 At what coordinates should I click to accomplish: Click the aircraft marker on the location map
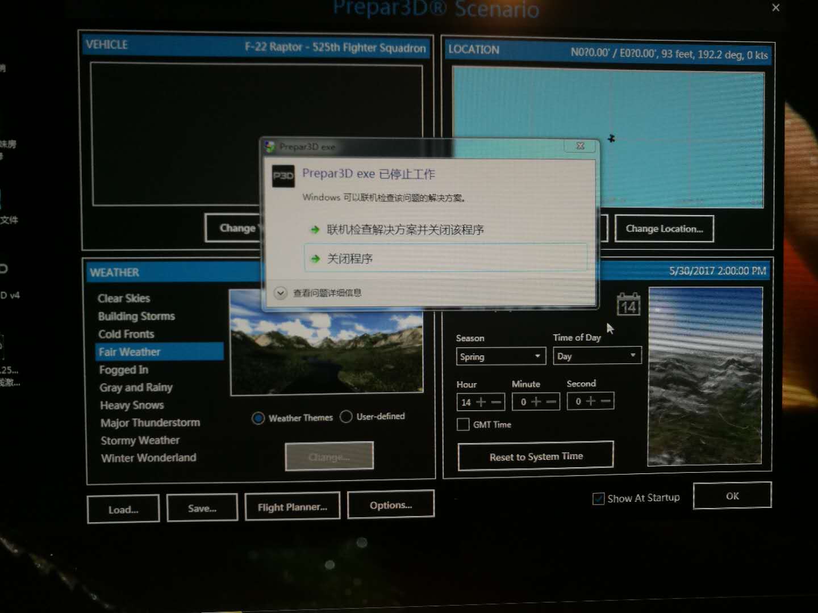(x=611, y=138)
